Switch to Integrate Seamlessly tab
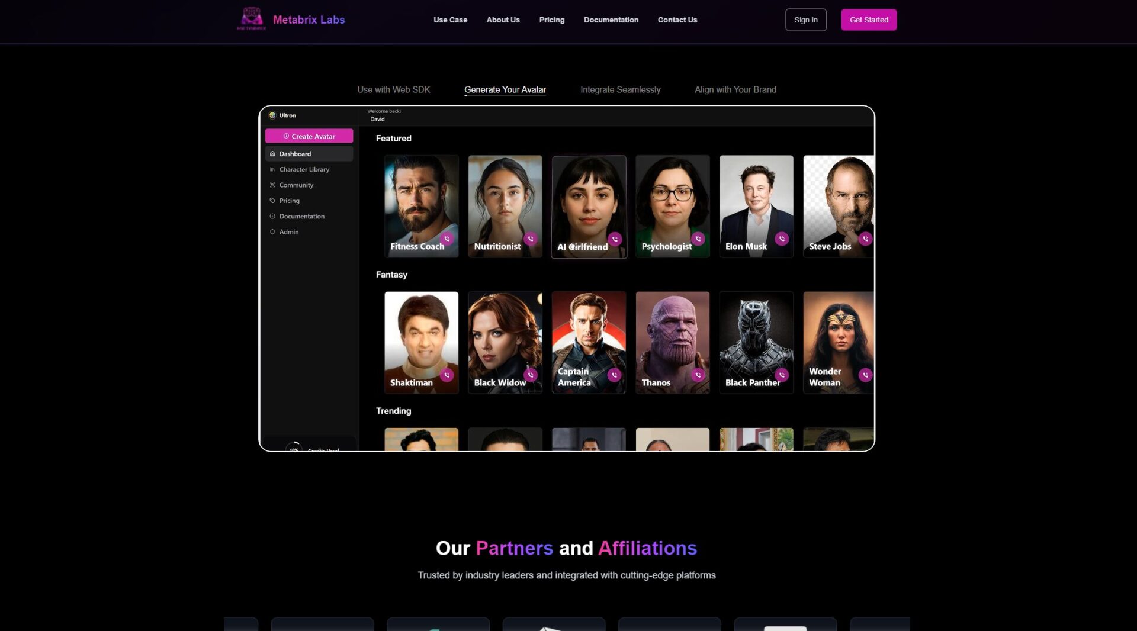Viewport: 1137px width, 631px height. point(620,89)
